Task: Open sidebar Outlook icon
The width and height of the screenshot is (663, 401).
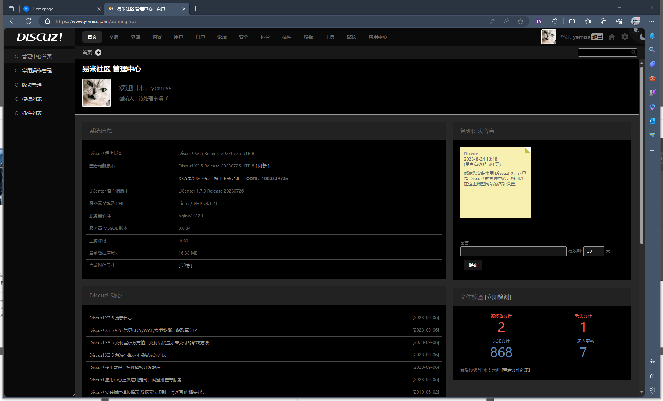Action: click(x=652, y=121)
